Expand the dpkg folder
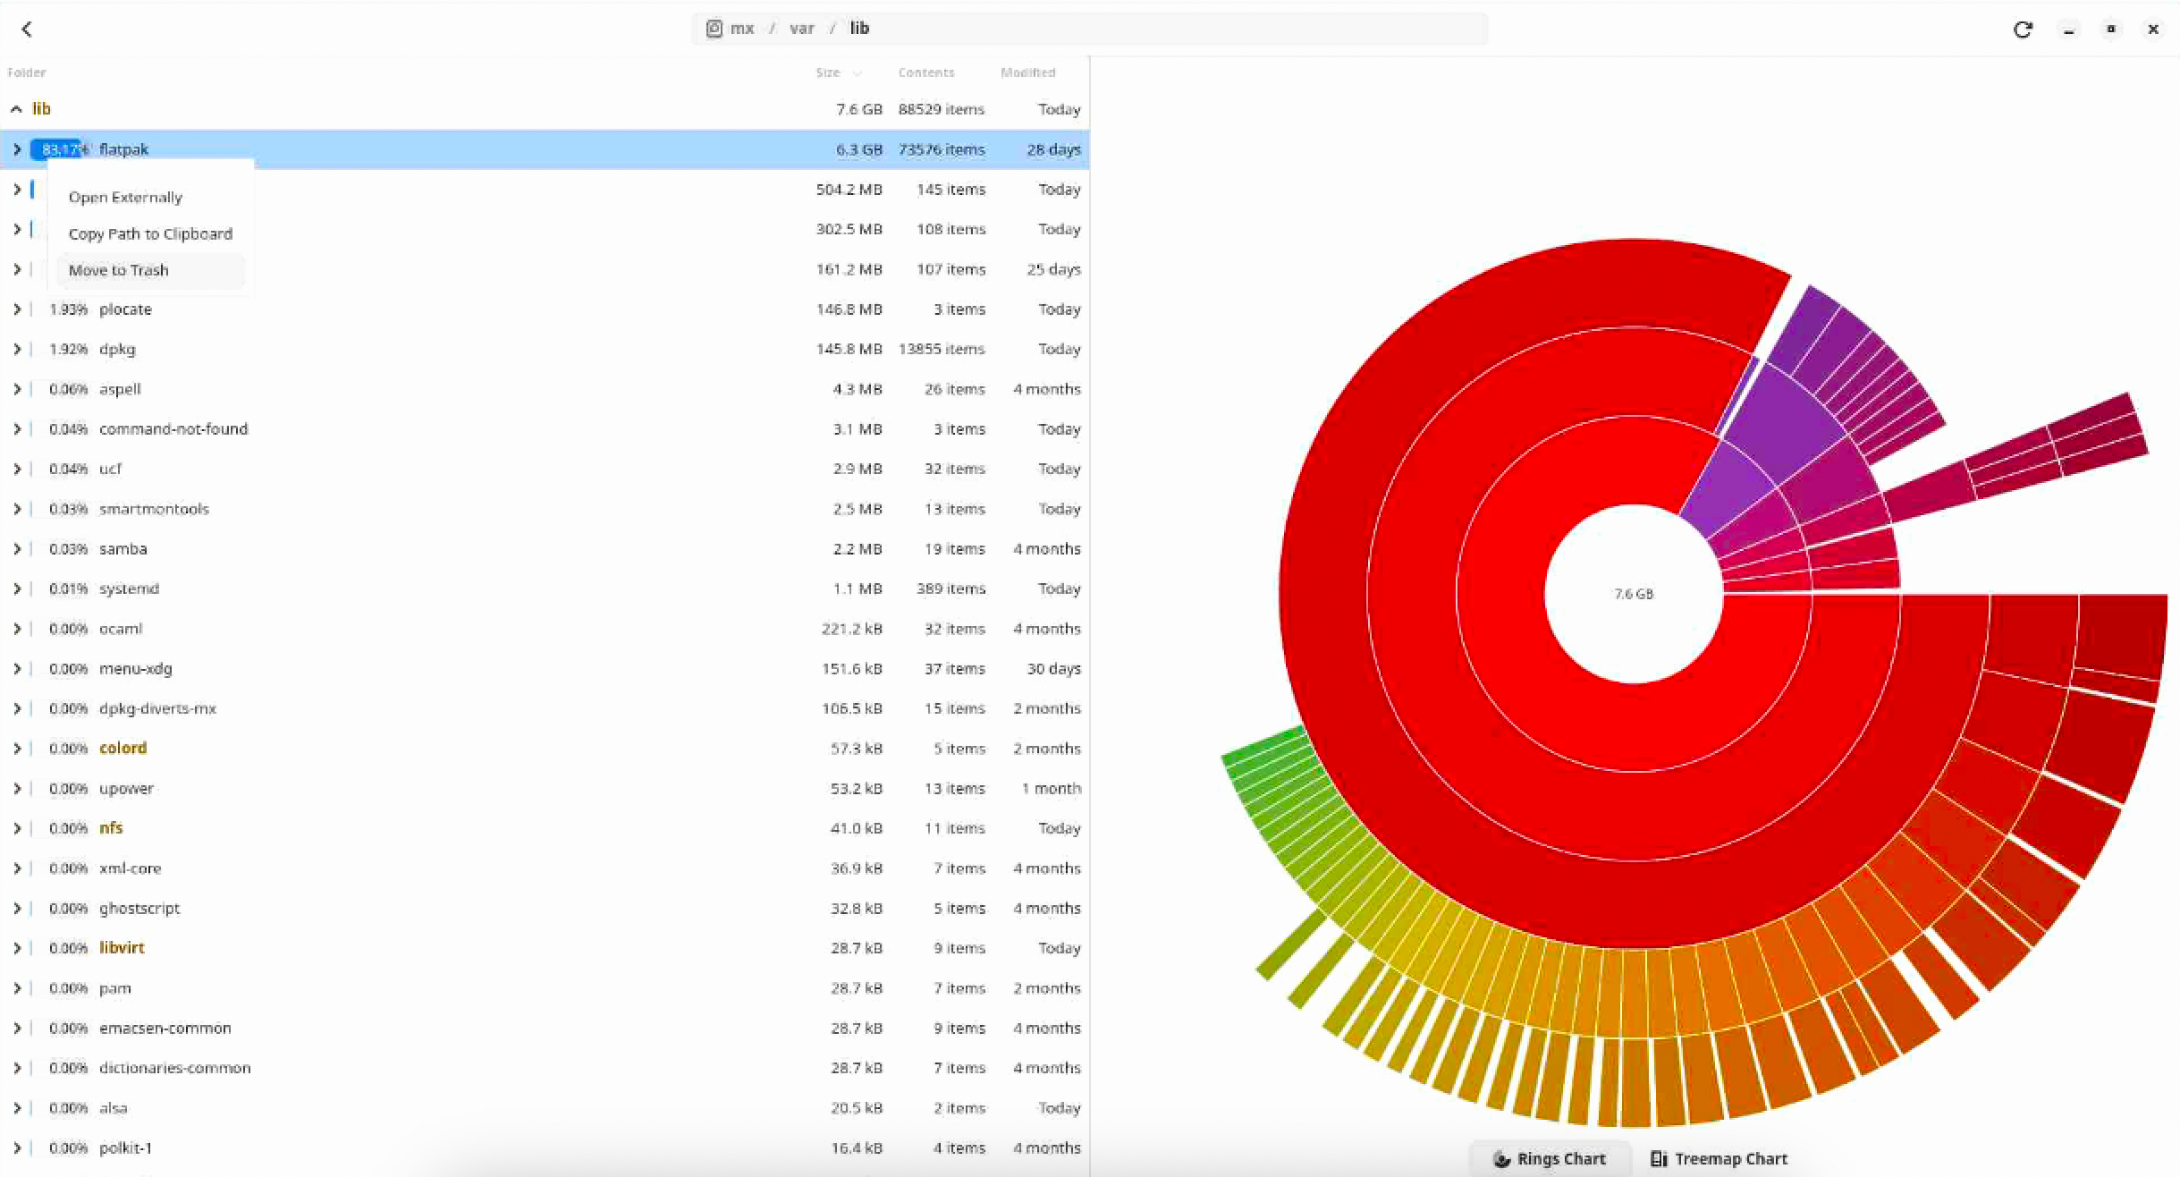Screen dimensions: 2180x1177 [x=16, y=349]
